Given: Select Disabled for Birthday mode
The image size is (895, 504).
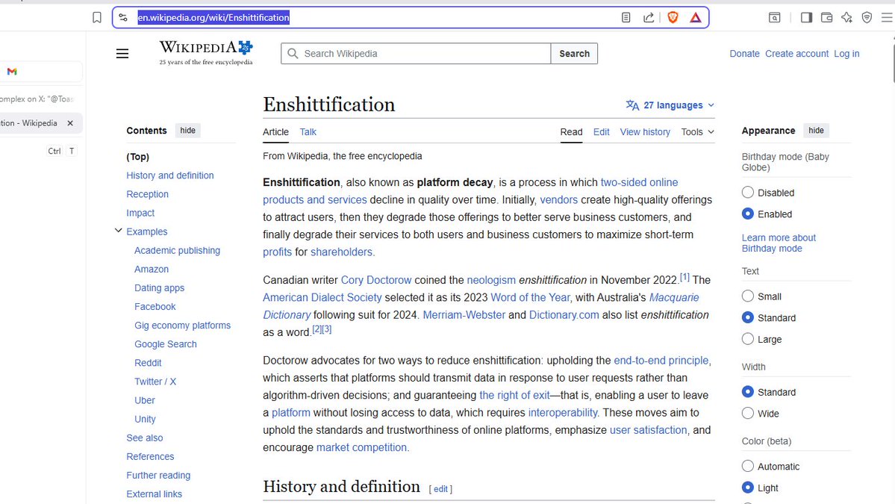Looking at the screenshot, I should tap(748, 193).
